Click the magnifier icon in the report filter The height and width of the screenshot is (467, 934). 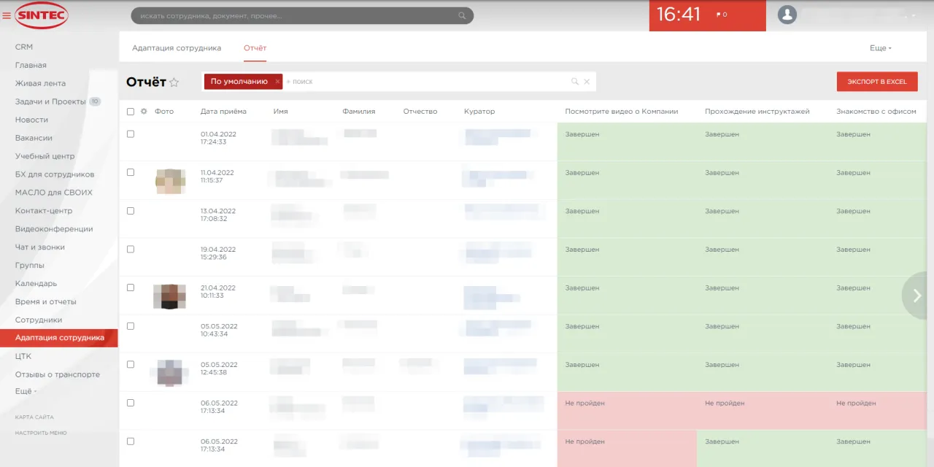pyautogui.click(x=574, y=82)
